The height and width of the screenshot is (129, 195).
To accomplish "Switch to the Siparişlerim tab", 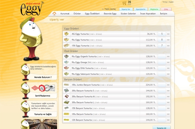I will coord(140,9).
